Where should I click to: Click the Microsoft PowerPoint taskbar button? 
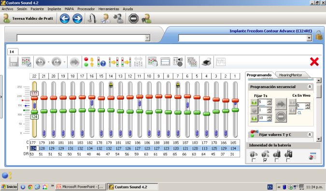click(81, 187)
